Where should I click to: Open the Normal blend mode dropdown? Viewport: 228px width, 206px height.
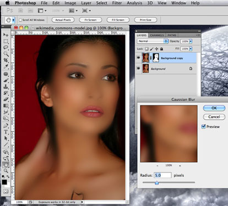(153, 41)
